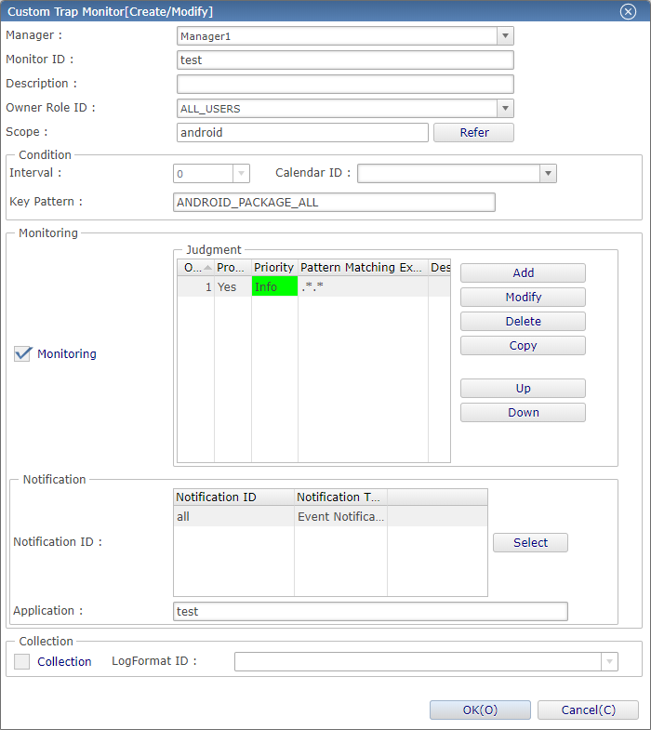Click the Notification T... column header
This screenshot has width=651, height=730.
click(x=341, y=498)
